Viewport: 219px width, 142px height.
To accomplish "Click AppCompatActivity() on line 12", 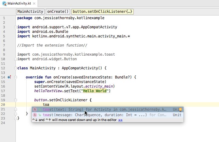I will pyautogui.click(x=82, y=68).
